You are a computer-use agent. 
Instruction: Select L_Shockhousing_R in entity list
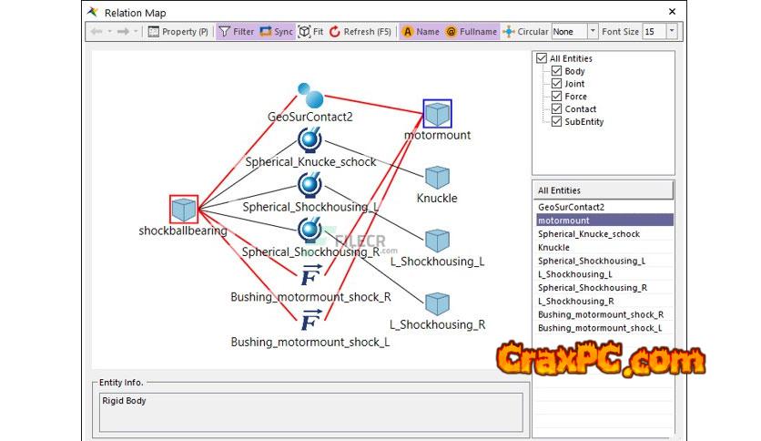click(604, 301)
